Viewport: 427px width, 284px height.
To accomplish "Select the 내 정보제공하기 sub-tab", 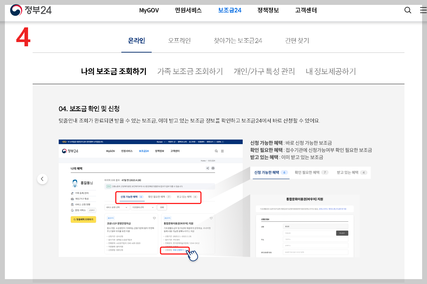I will pyautogui.click(x=331, y=71).
